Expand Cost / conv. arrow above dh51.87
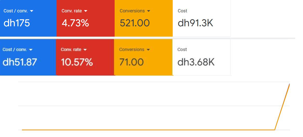Image resolution: width=303 pixels, height=137 pixels. coord(31,50)
